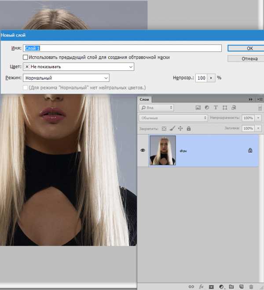Image resolution: width=264 pixels, height=290 pixels.
Task: Delete layer trash icon
Action: coord(251,286)
